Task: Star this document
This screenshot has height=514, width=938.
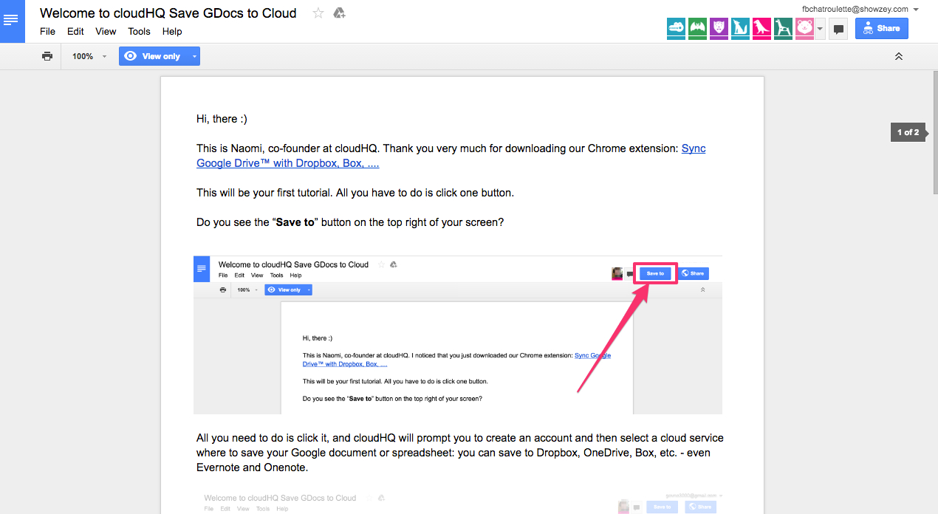Action: tap(318, 13)
